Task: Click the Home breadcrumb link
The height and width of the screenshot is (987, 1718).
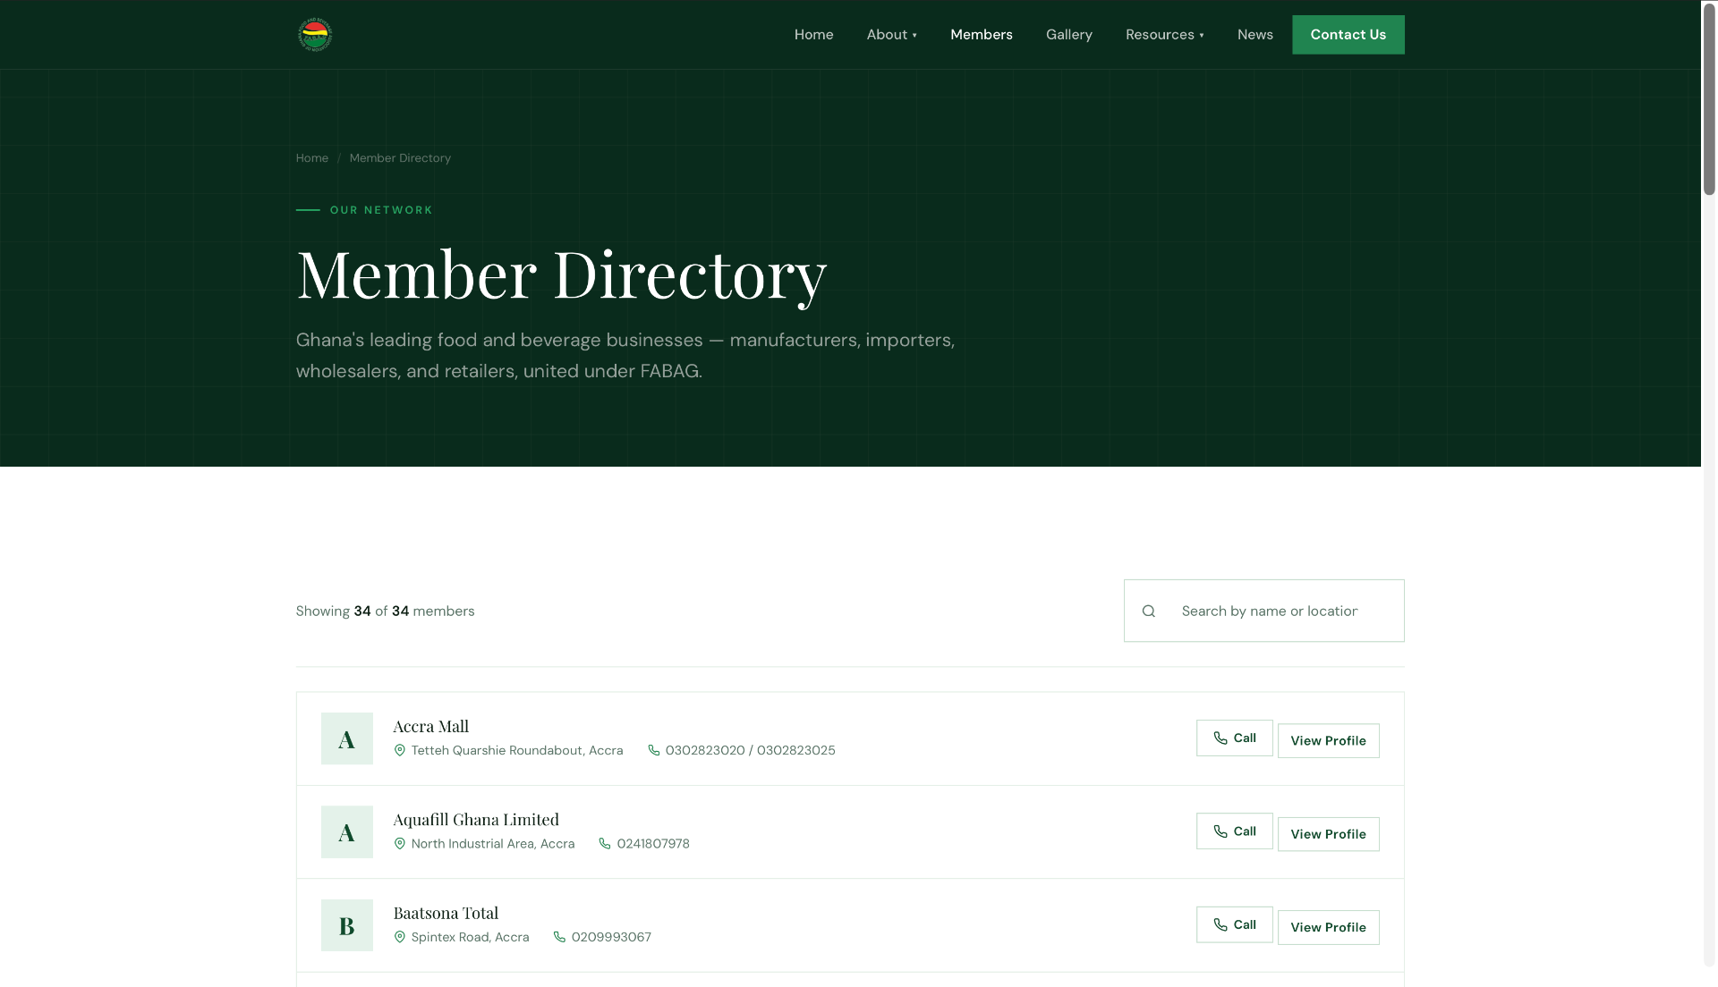Action: point(312,158)
